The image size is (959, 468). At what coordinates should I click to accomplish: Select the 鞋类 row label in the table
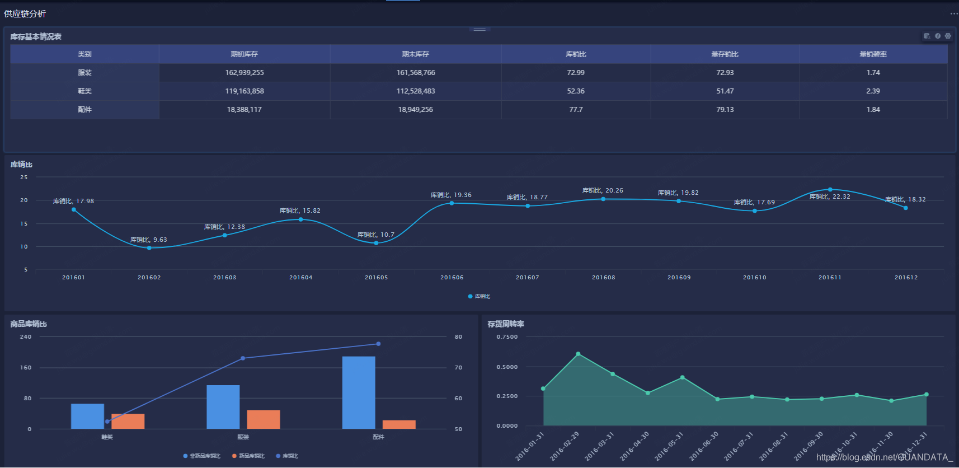tap(84, 91)
